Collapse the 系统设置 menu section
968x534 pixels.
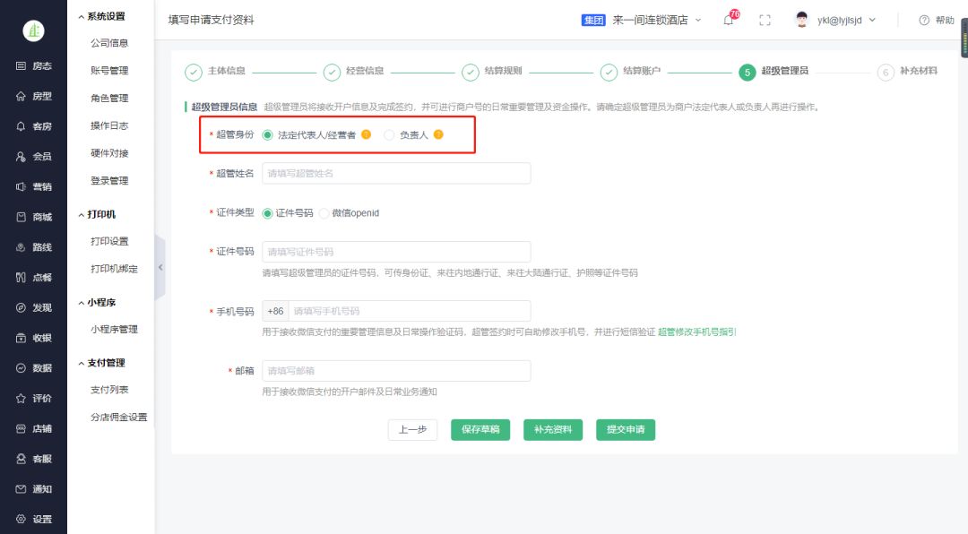(x=105, y=16)
